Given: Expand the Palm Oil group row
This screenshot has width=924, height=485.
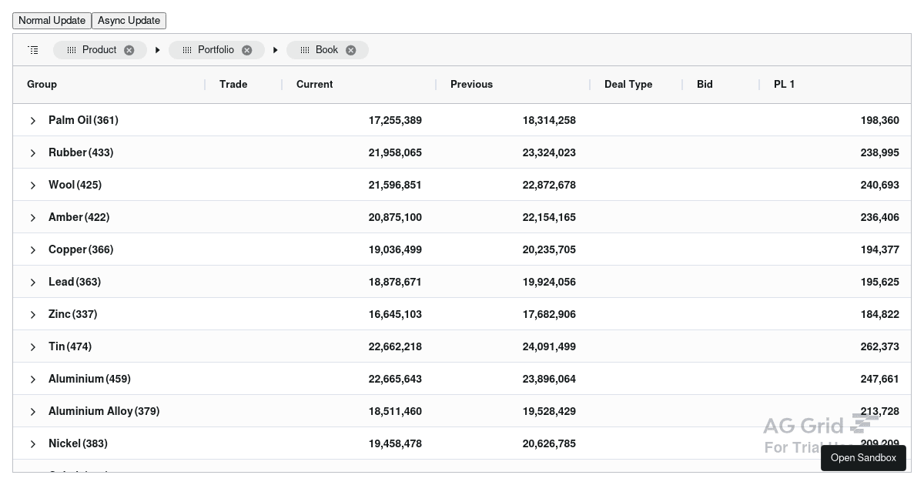Looking at the screenshot, I should (33, 120).
